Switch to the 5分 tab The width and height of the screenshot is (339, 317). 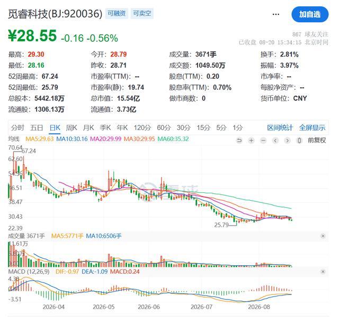[221, 128]
